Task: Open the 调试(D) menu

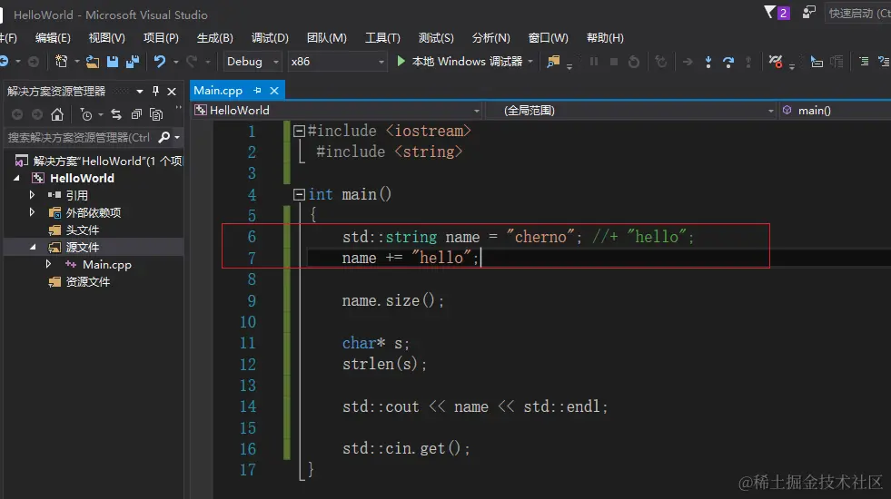Action: [x=270, y=38]
